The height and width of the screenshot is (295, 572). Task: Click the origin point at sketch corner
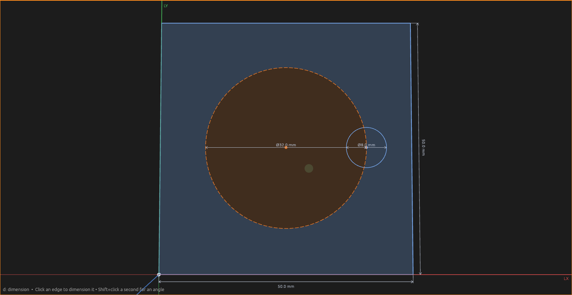(x=159, y=275)
